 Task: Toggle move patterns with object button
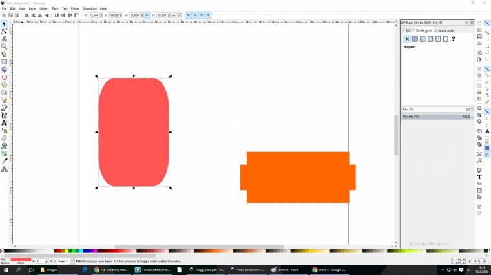tap(208, 15)
